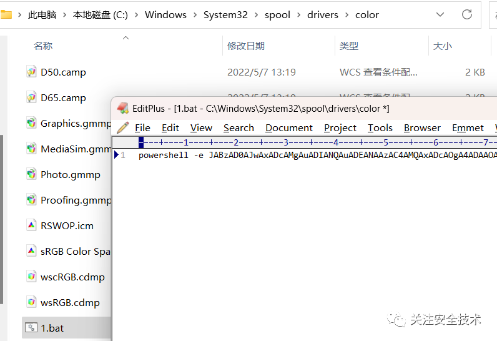Image resolution: width=497 pixels, height=341 pixels.
Task: Click the sRGB Color Space profile icon
Action: point(31,251)
